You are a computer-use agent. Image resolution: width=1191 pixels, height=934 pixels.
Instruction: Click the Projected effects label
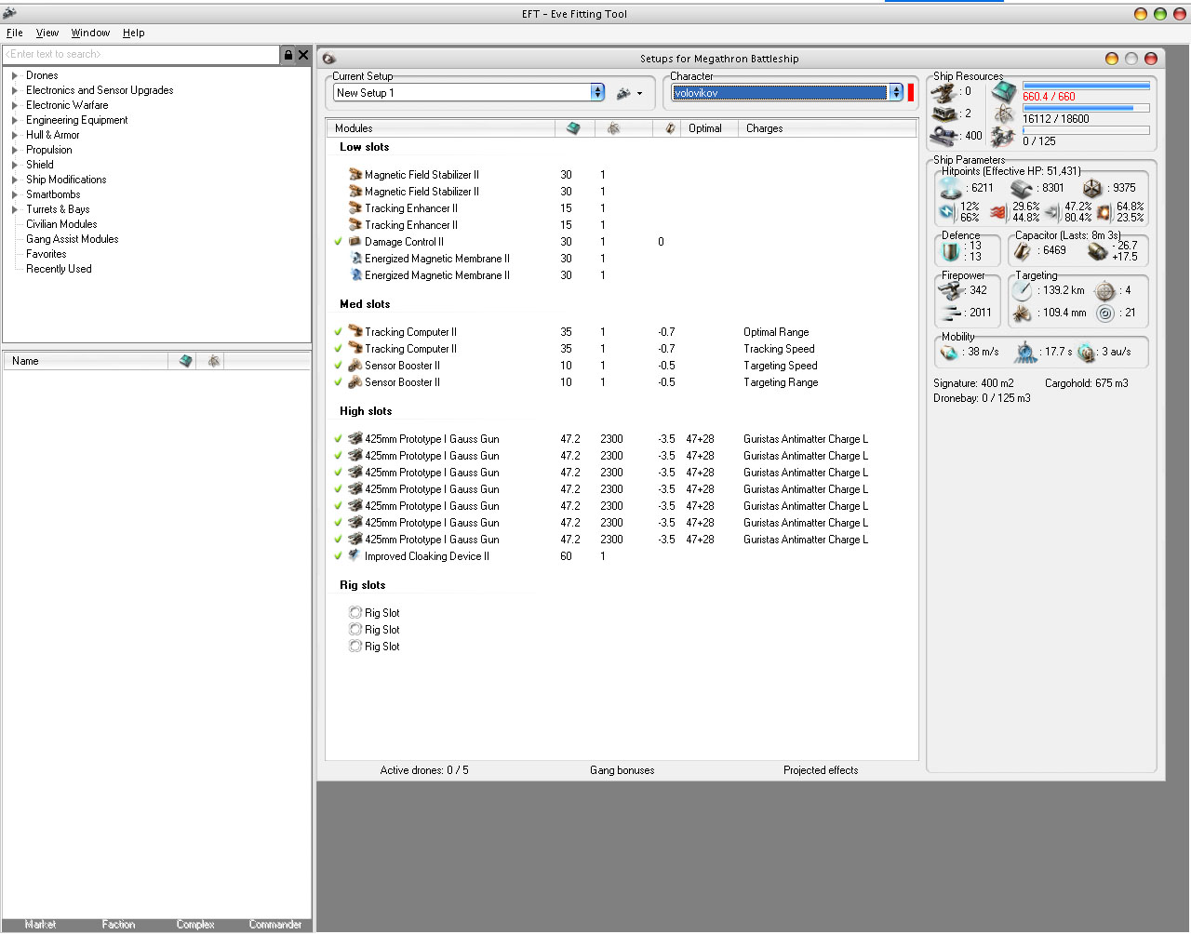point(820,770)
